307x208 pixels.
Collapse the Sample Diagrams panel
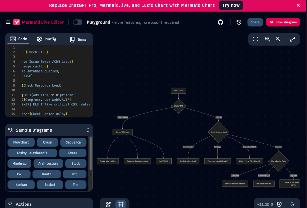[88, 130]
